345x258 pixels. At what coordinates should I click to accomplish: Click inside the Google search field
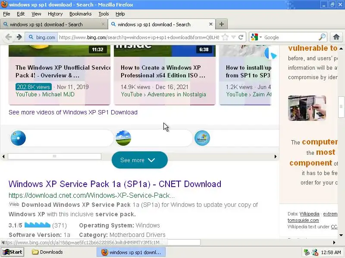(290, 37)
